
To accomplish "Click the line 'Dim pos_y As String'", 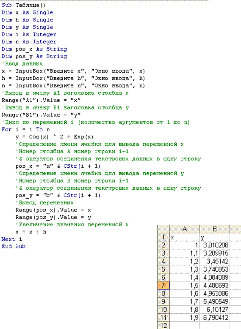I will [34, 56].
